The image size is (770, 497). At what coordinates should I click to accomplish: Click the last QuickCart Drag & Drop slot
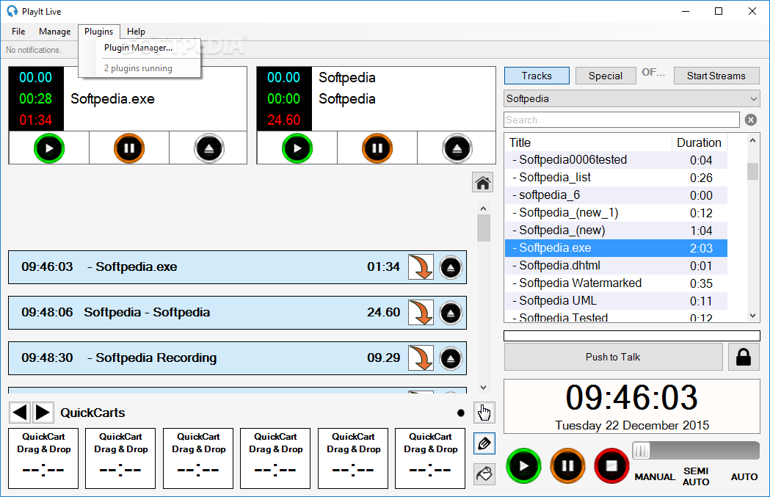tap(430, 458)
